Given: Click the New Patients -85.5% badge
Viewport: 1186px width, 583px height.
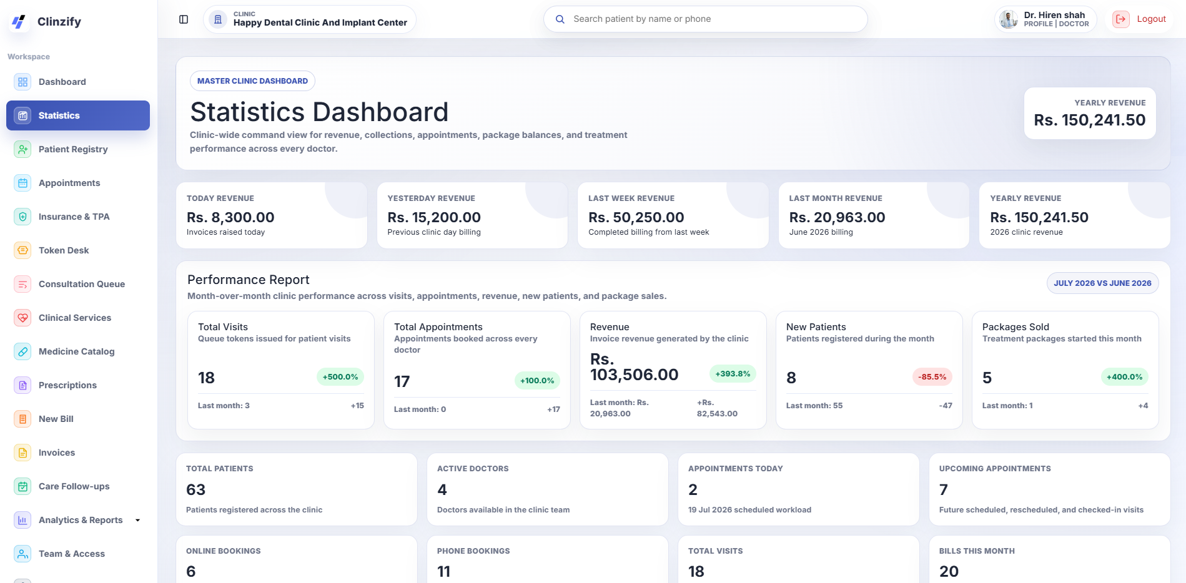Looking at the screenshot, I should [932, 377].
